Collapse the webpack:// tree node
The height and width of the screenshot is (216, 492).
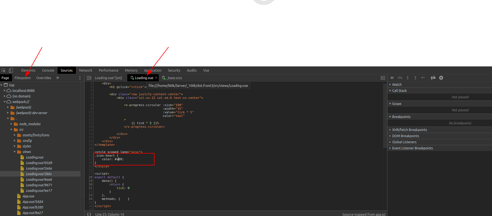pyautogui.click(x=4, y=102)
